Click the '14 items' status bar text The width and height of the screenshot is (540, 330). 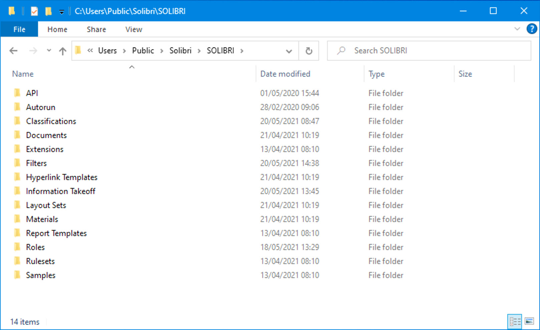[x=25, y=322]
